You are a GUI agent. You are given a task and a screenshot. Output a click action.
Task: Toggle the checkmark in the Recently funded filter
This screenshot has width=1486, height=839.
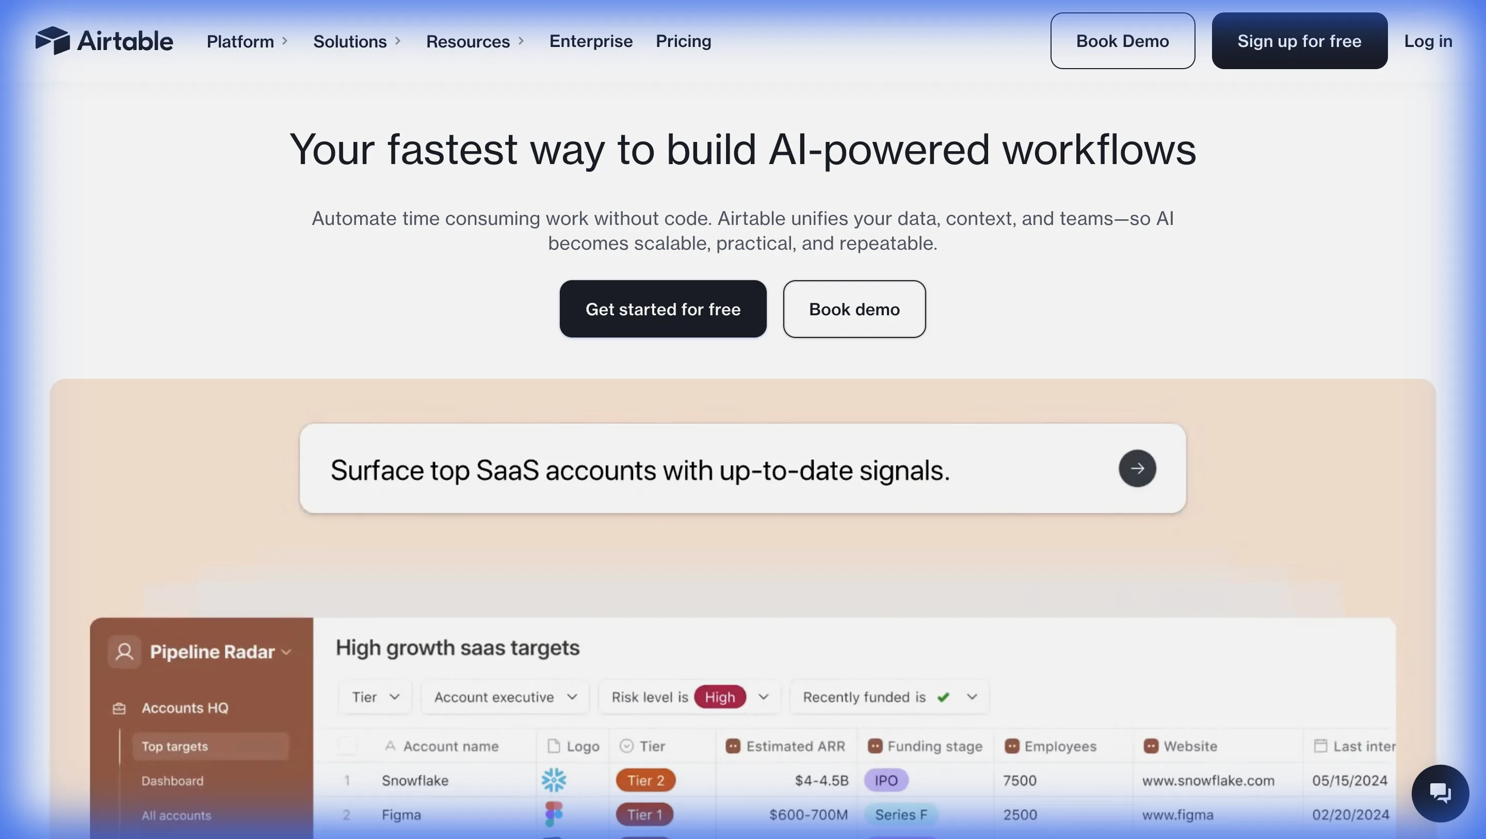coord(944,697)
